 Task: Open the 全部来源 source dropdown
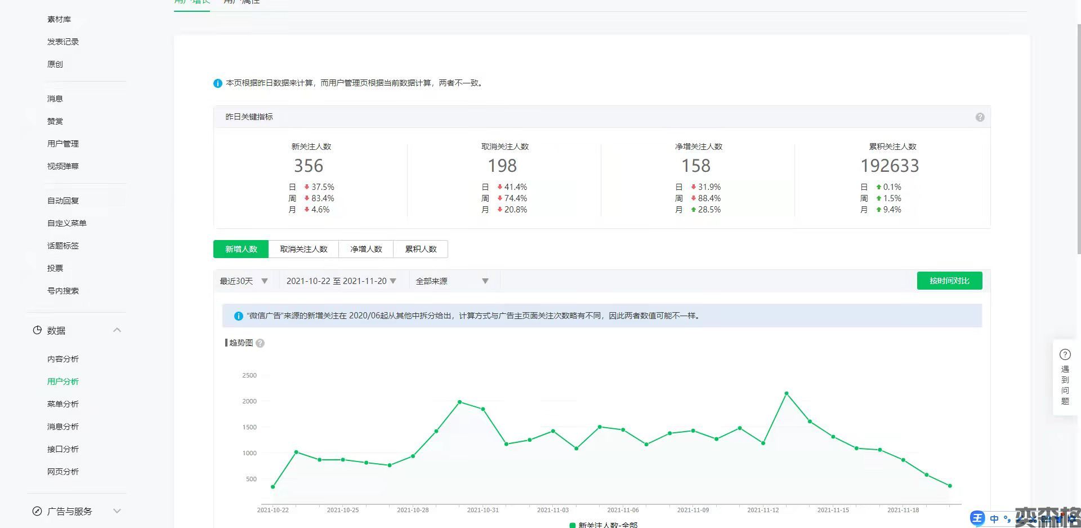[x=452, y=281]
